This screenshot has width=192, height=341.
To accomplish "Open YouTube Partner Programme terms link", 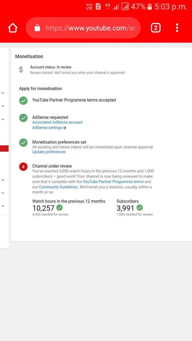I will pyautogui.click(x=113, y=182).
